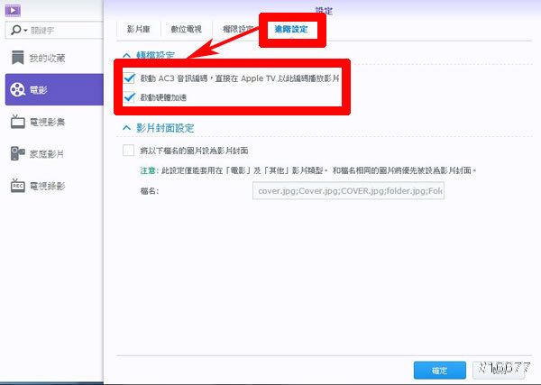The width and height of the screenshot is (541, 385).
Task: Click the 電視影集 TV icon
Action: [x=17, y=122]
